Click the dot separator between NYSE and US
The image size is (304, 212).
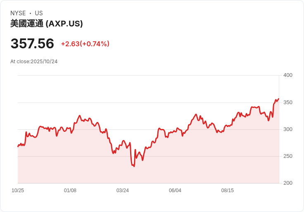click(x=30, y=13)
